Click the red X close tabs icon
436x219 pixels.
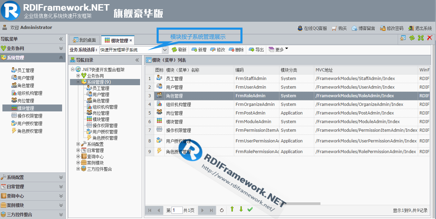pyautogui.click(x=429, y=38)
